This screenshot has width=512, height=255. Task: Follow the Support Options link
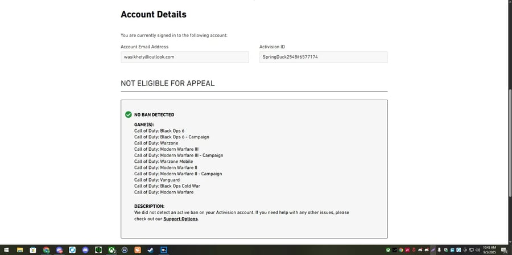(x=180, y=219)
